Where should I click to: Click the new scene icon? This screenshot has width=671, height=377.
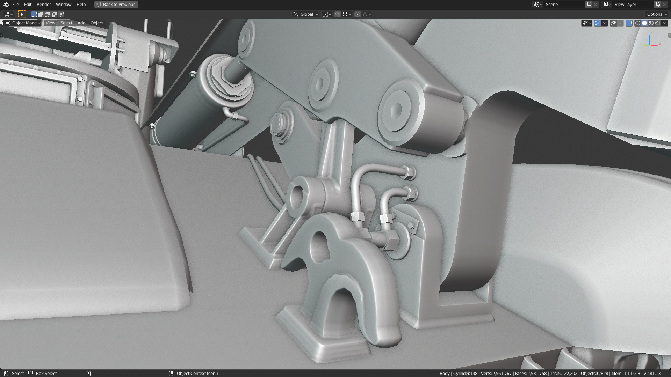click(x=589, y=5)
